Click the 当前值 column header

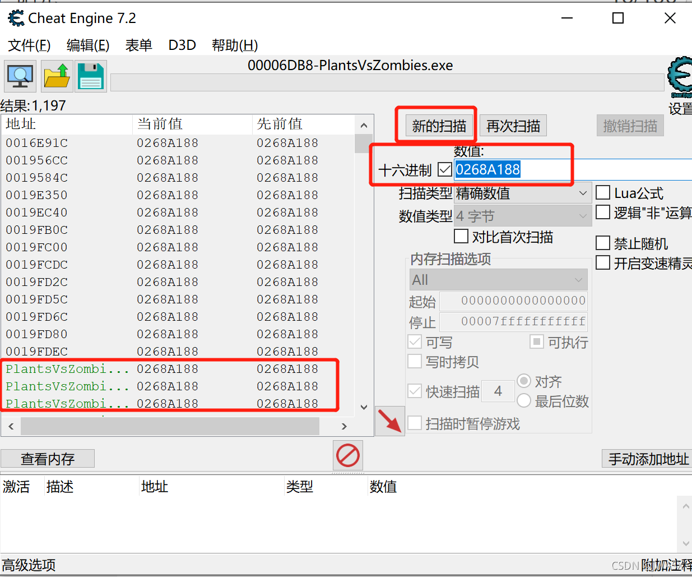(193, 124)
